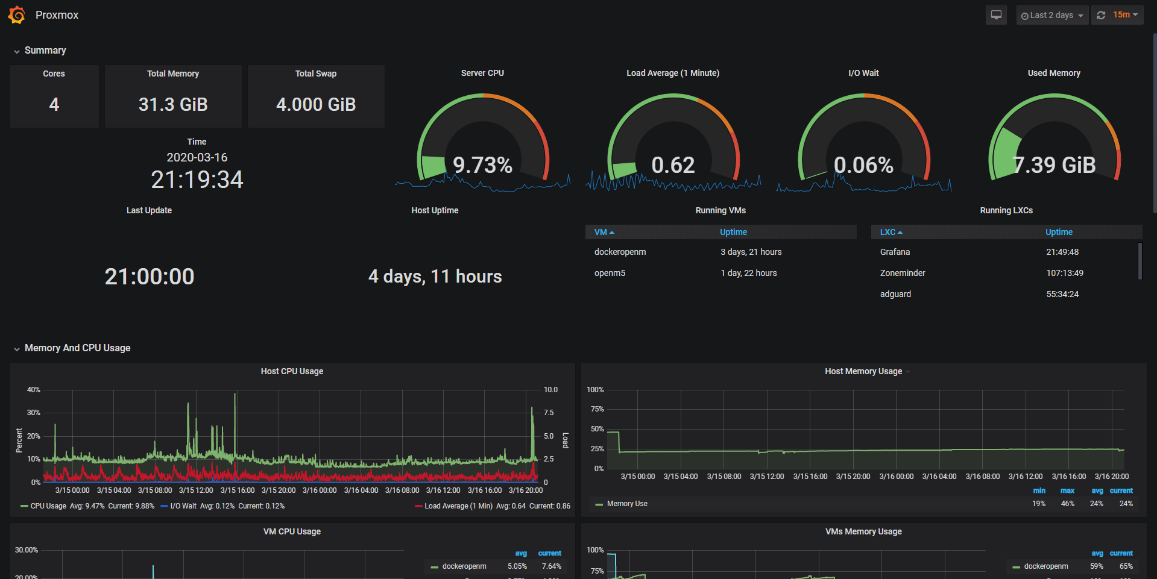Viewport: 1157px width, 579px height.
Task: Sort VM CPU Usage legend by avg
Action: coord(521,553)
